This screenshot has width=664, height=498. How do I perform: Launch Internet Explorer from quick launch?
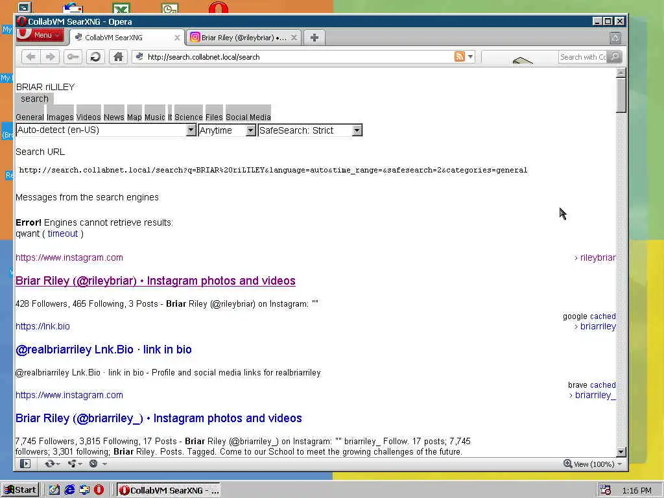pyautogui.click(x=69, y=490)
